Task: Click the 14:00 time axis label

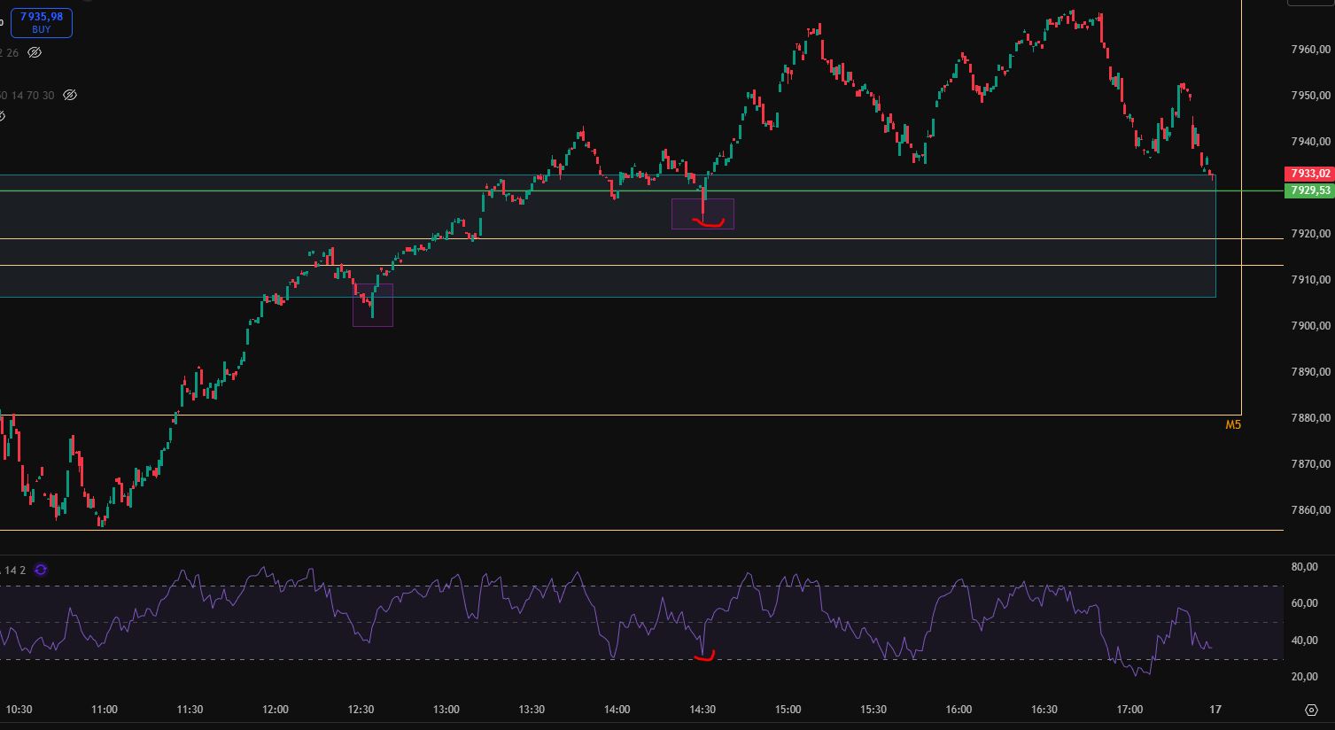Action: 617,710
